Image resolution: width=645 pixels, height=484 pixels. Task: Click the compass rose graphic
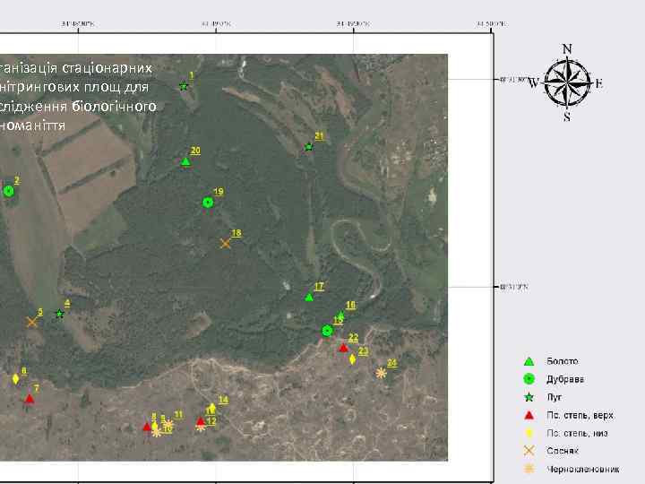pos(567,83)
